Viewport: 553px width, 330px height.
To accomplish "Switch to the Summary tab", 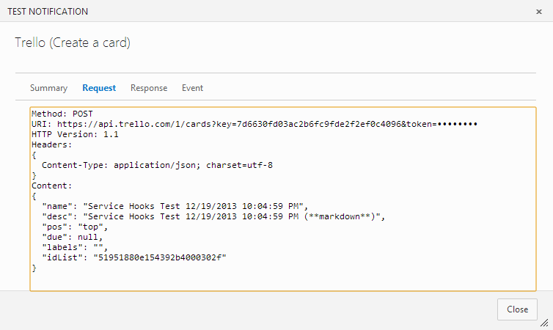I will click(x=48, y=88).
